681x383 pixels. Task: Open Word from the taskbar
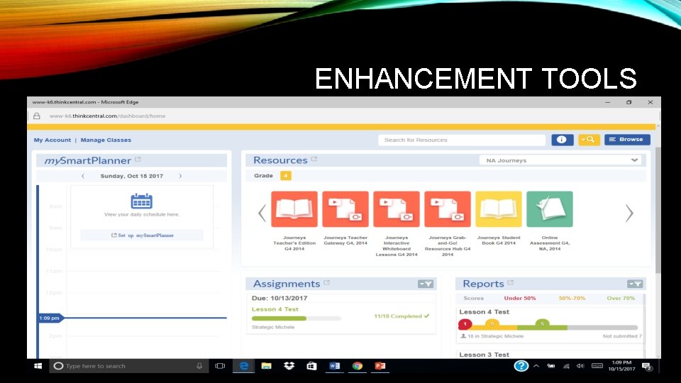[x=334, y=366]
